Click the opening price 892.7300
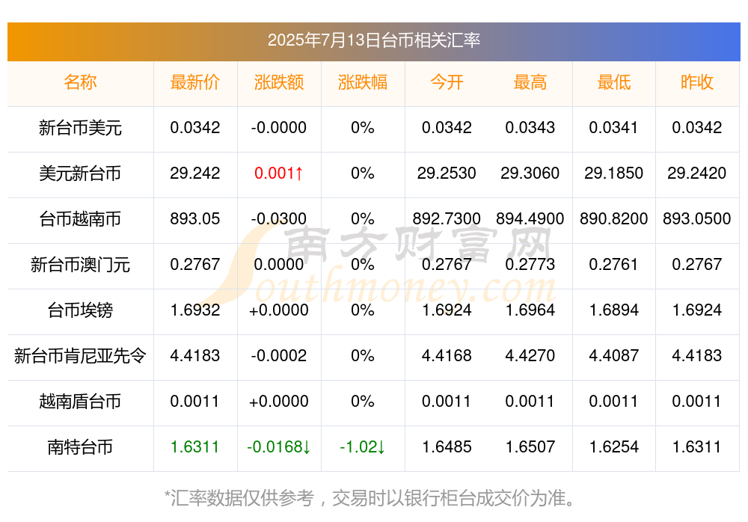The width and height of the screenshot is (748, 522). (447, 219)
